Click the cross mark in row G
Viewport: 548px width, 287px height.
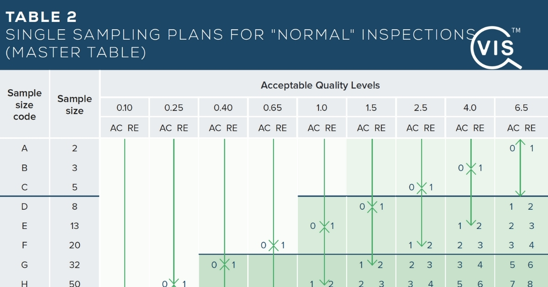click(x=224, y=265)
